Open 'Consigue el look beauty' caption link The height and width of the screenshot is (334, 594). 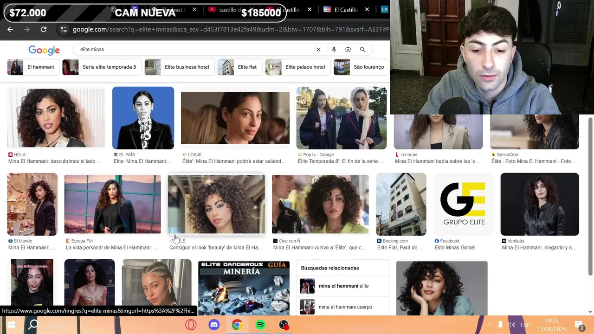[x=216, y=248]
